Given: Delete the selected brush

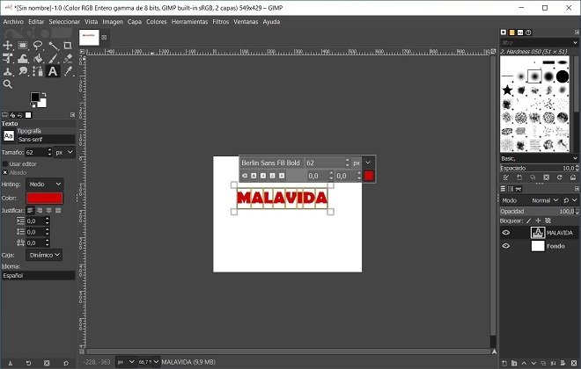Looking at the screenshot, I should pos(546,177).
